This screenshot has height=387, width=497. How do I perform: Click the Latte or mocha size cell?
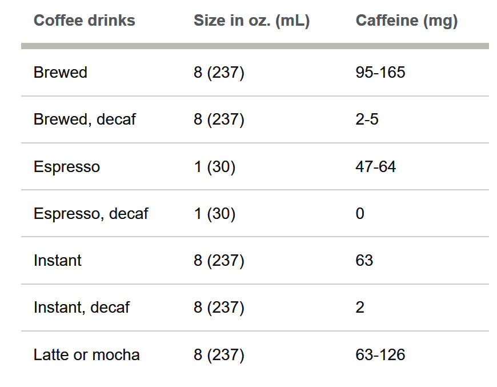tap(219, 356)
